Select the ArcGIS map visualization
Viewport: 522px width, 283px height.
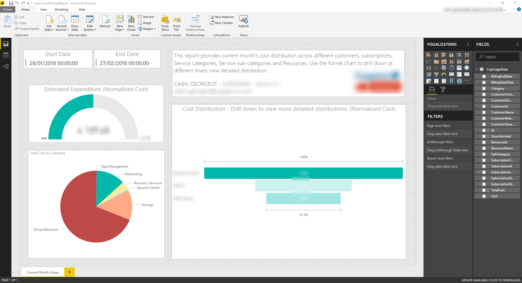(x=459, y=81)
